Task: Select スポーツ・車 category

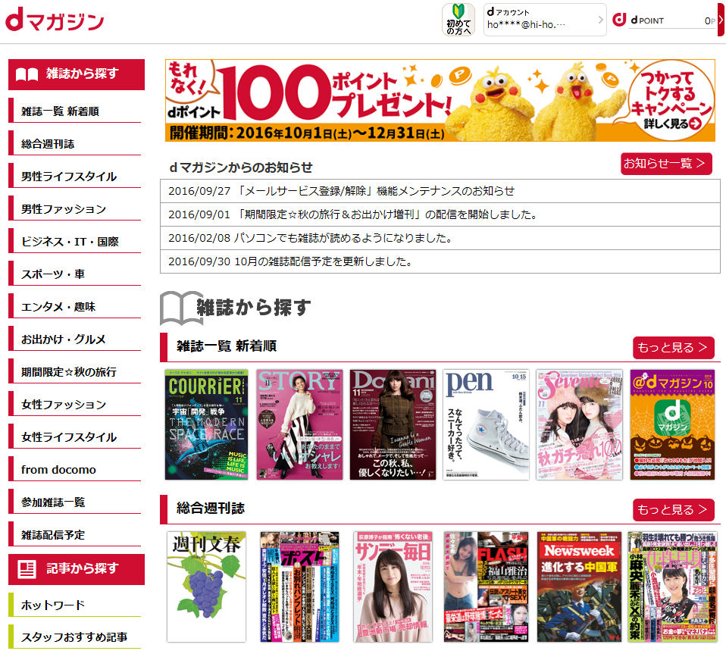Action: point(74,274)
